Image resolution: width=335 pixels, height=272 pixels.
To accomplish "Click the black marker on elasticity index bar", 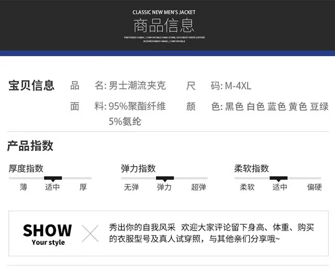I will tap(164, 178).
